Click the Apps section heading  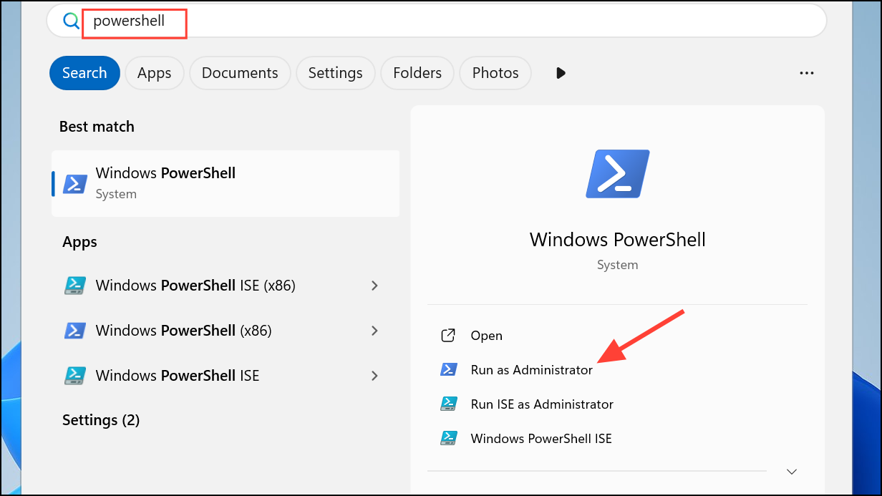(x=79, y=242)
